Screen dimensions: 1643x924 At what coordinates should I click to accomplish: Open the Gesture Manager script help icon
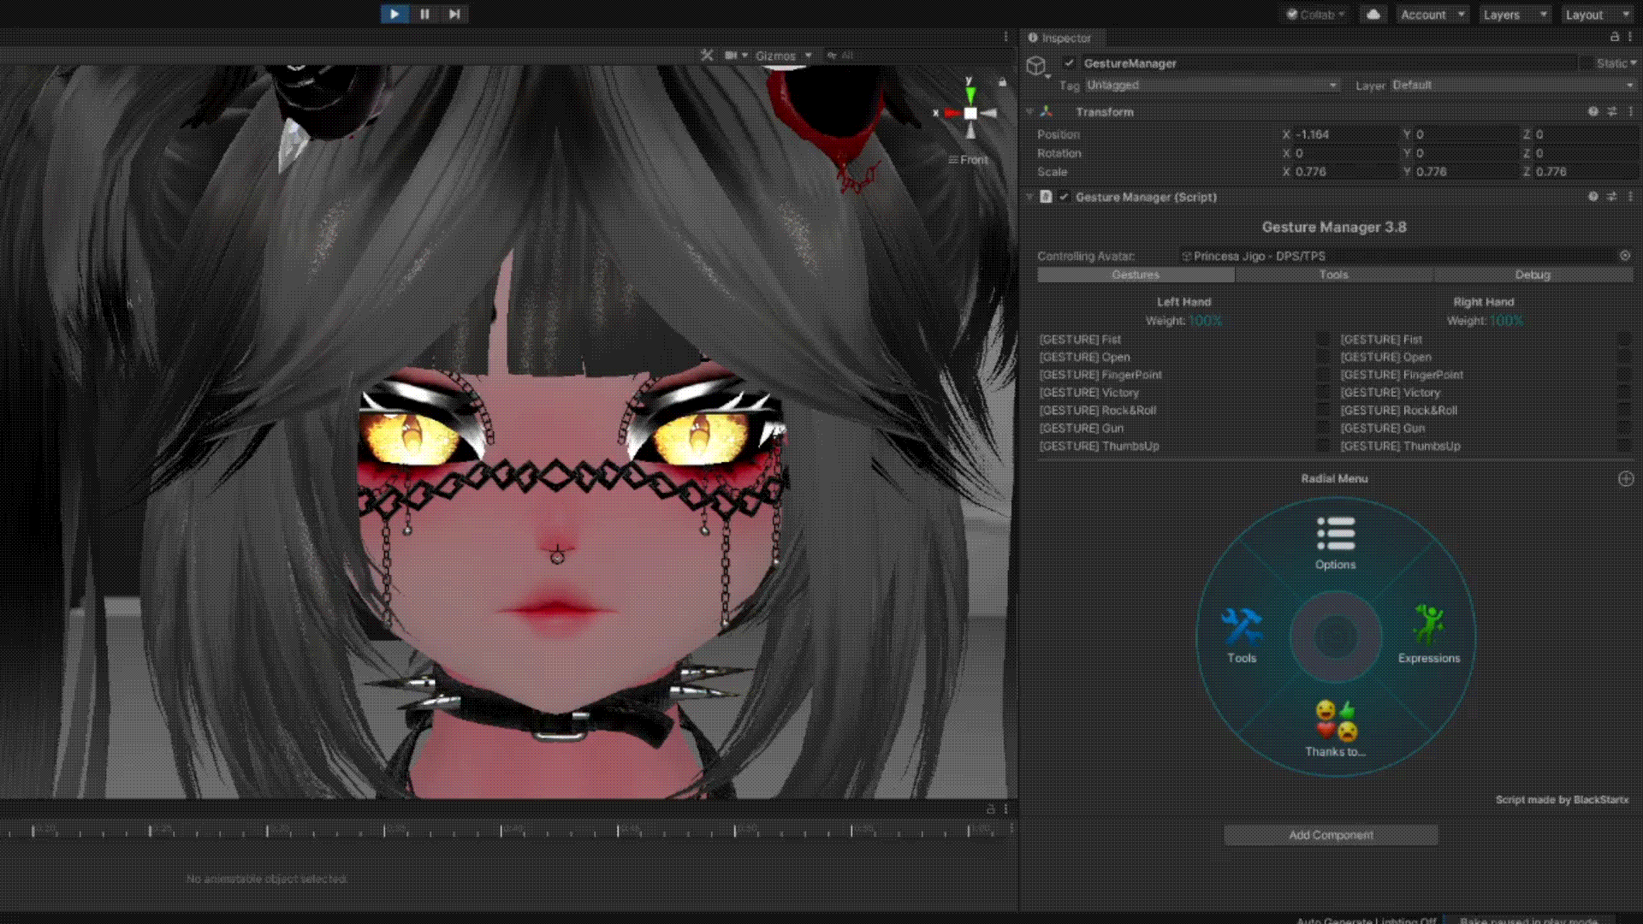[1593, 197]
